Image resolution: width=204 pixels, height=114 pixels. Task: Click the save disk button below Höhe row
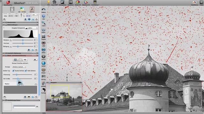(4, 19)
